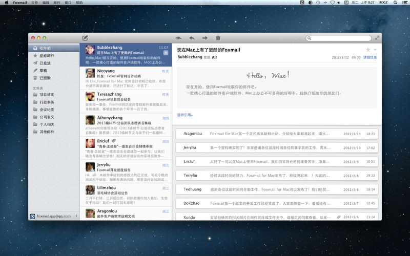Click the paperclip attachment icon beside Ericluf
Image resolution: width=410 pixels, height=256 pixels.
coord(114,141)
